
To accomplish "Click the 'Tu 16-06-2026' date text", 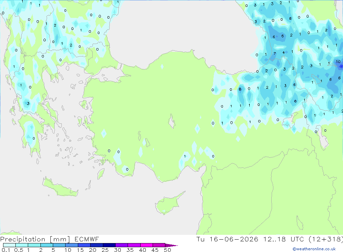I will 227,239.
